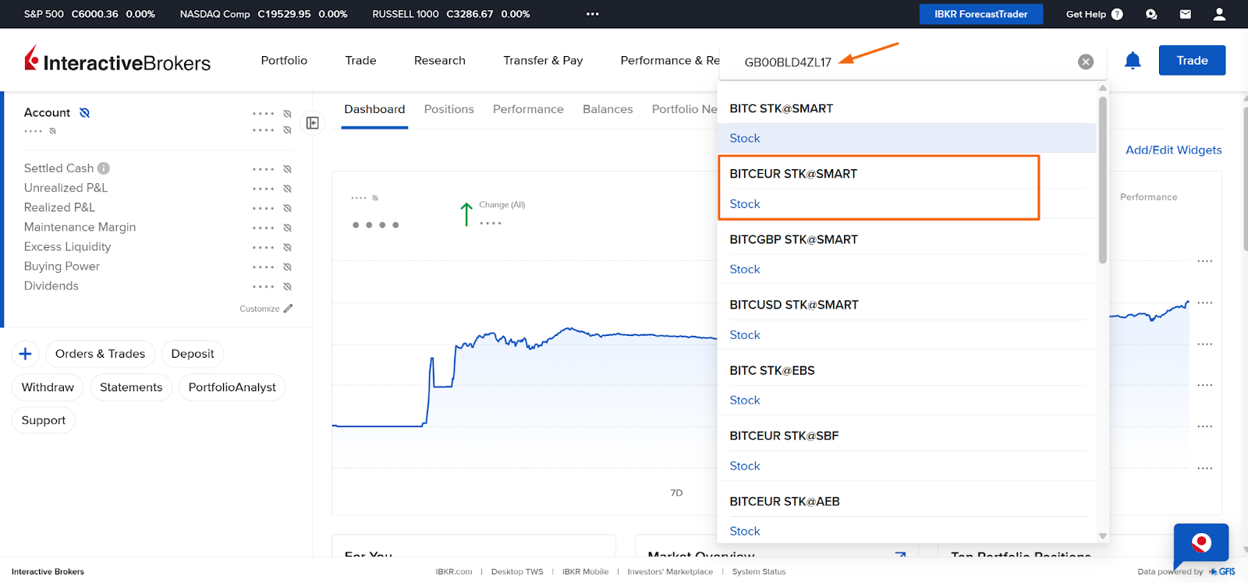Click the Get Help question mark icon
Screen dimensions: 1248x583
click(1117, 14)
